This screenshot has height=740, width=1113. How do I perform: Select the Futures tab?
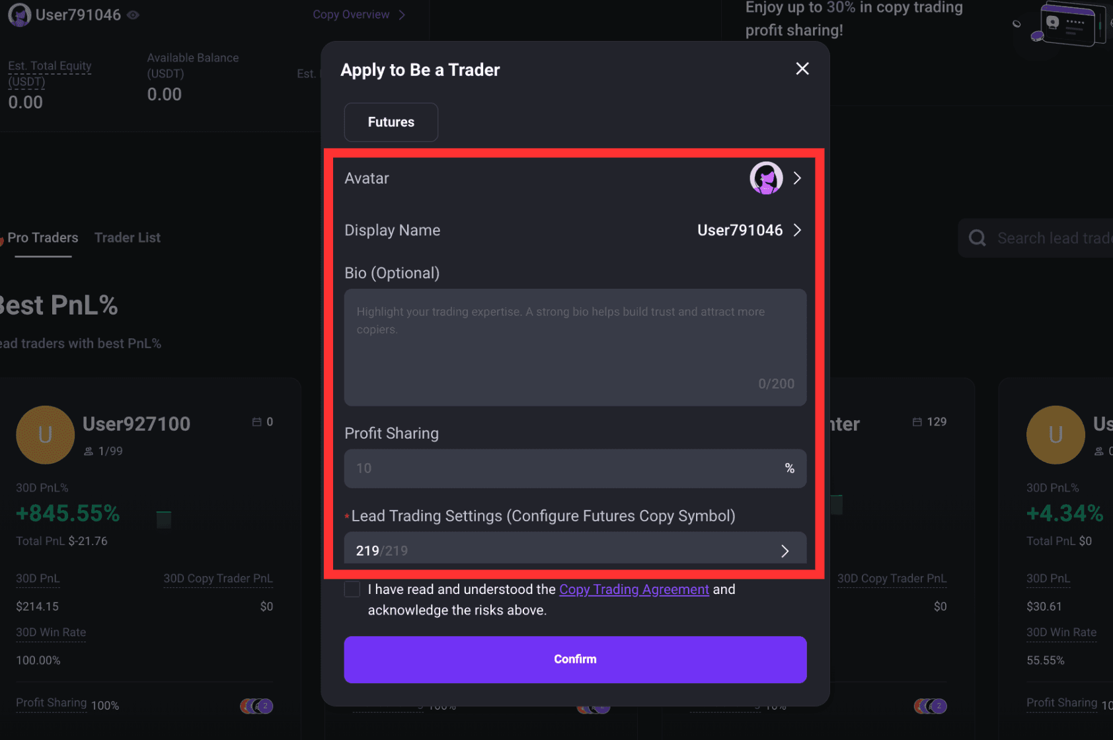(x=391, y=122)
